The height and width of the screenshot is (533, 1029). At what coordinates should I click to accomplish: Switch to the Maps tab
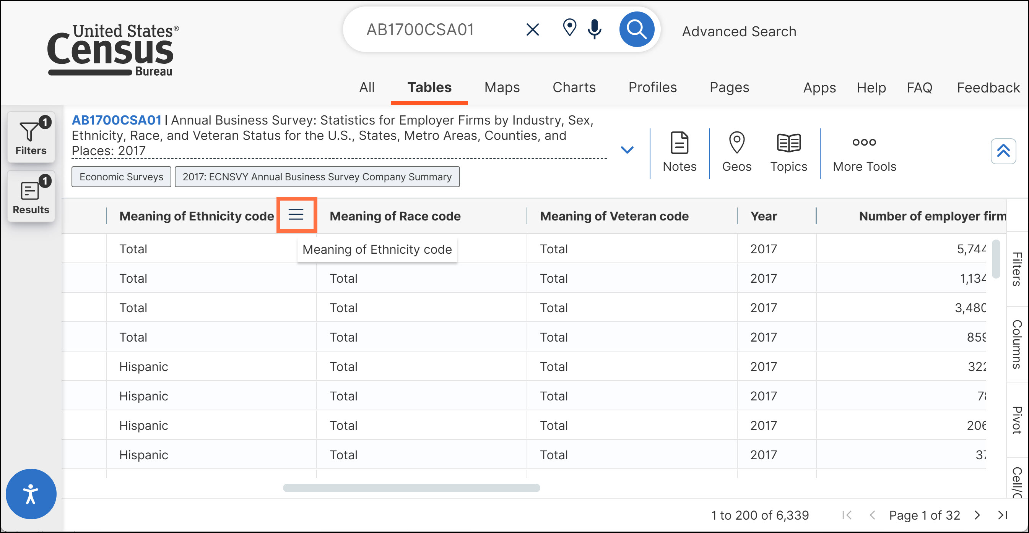[502, 87]
